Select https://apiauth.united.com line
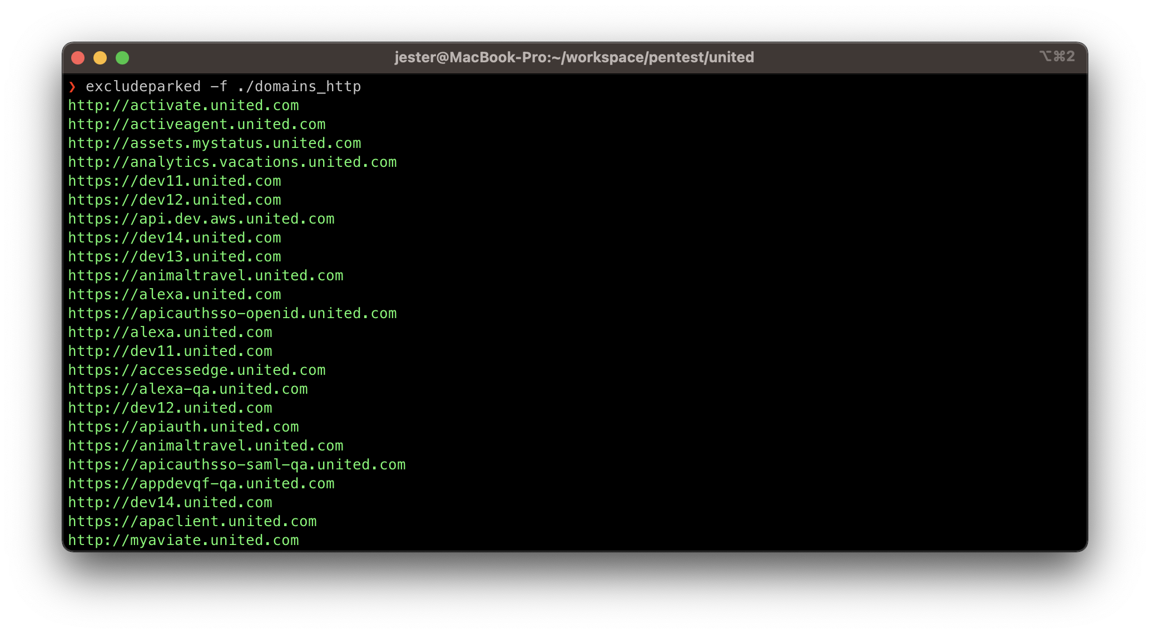 184,427
